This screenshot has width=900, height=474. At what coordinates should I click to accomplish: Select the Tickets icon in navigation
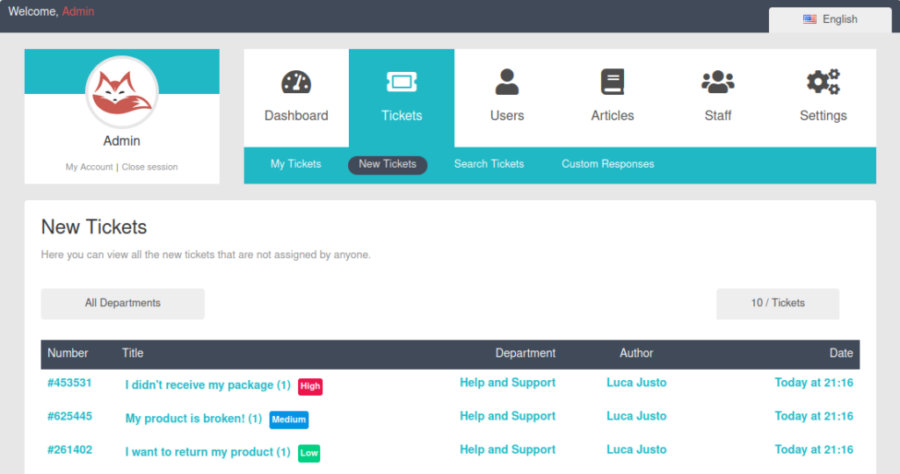402,83
